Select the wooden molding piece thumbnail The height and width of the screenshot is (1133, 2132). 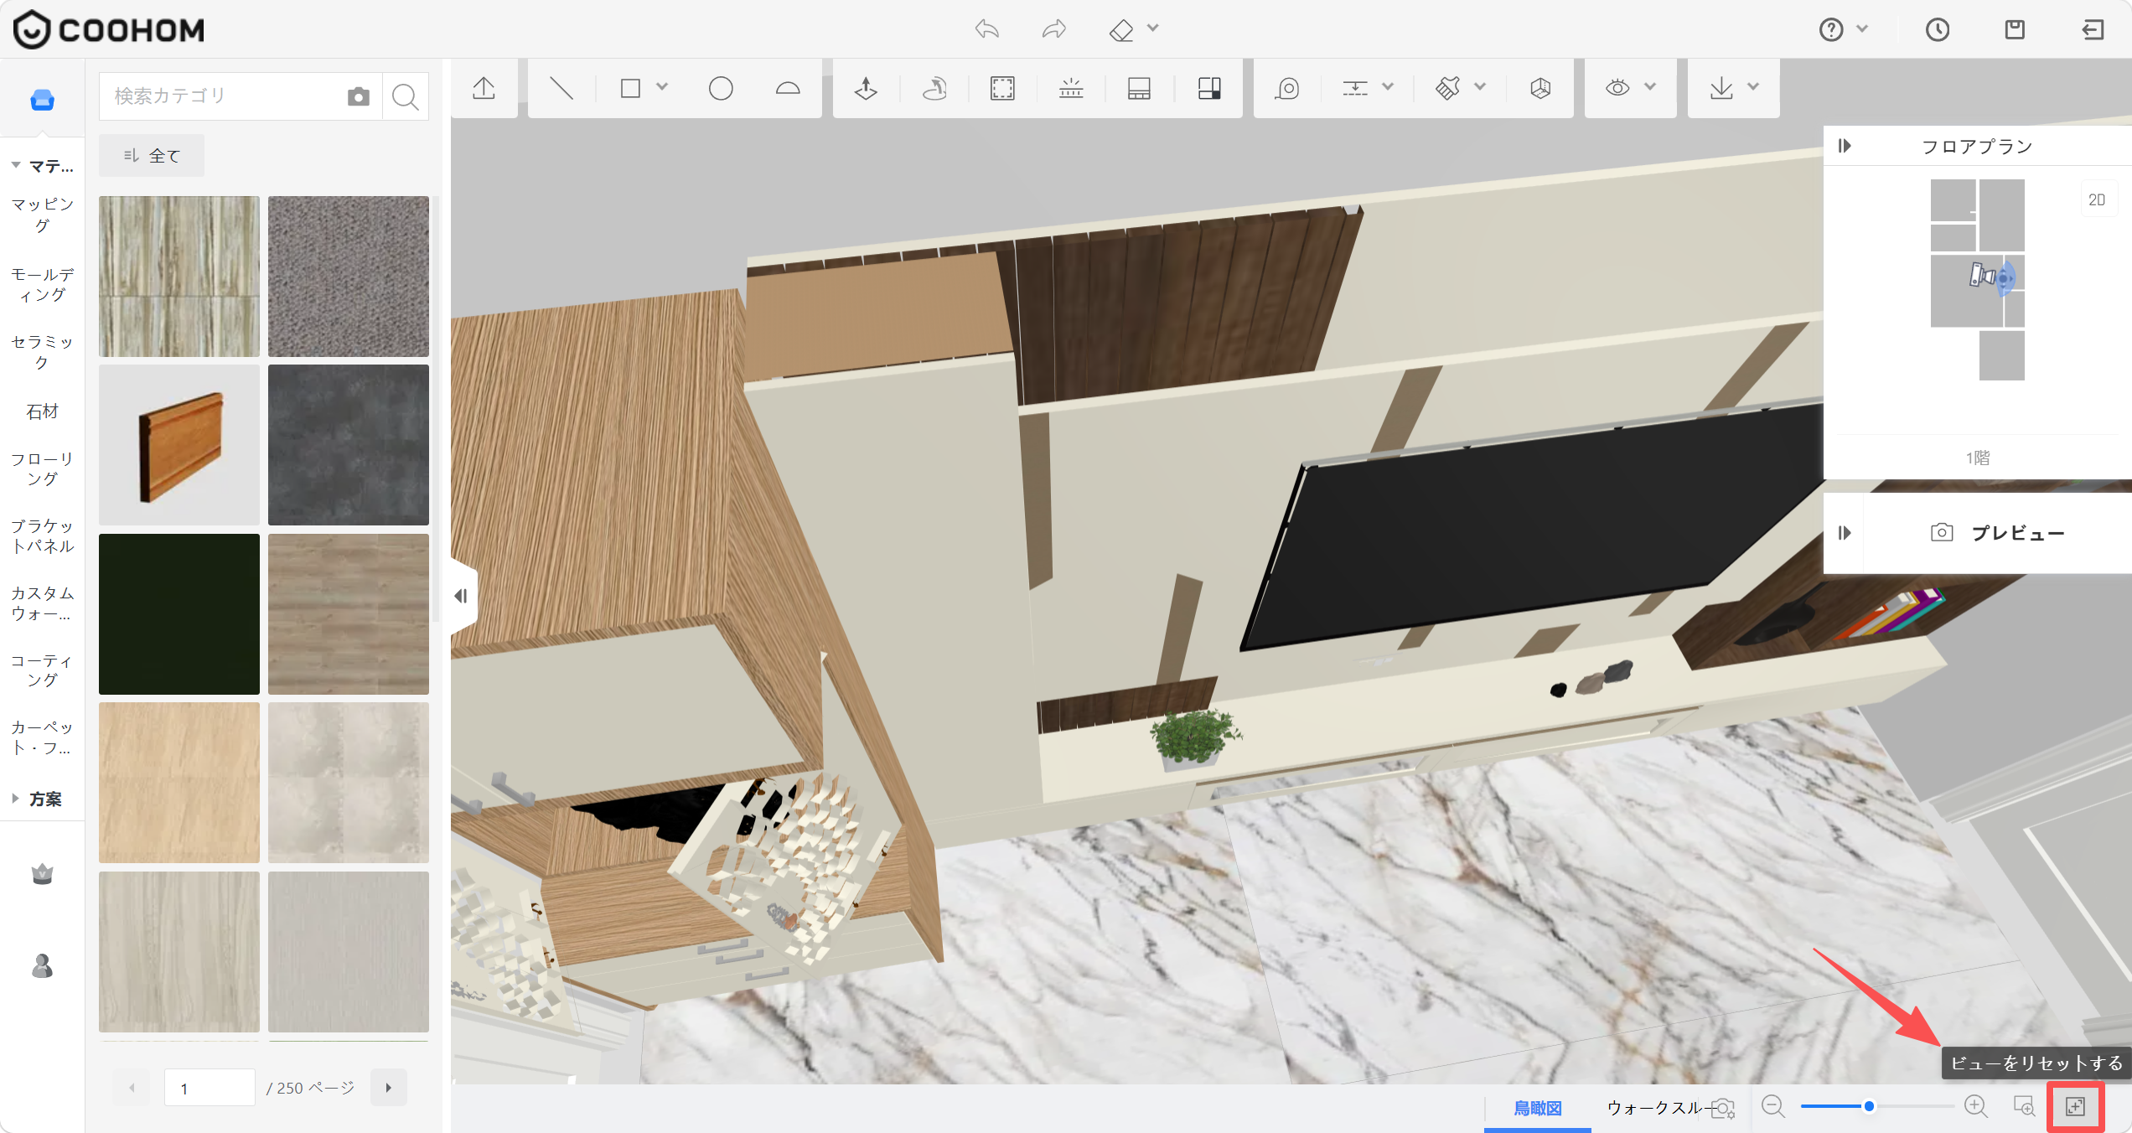pos(179,445)
